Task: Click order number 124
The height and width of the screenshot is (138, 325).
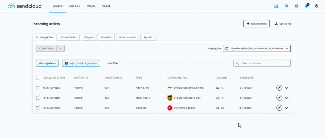Action: [107, 88]
